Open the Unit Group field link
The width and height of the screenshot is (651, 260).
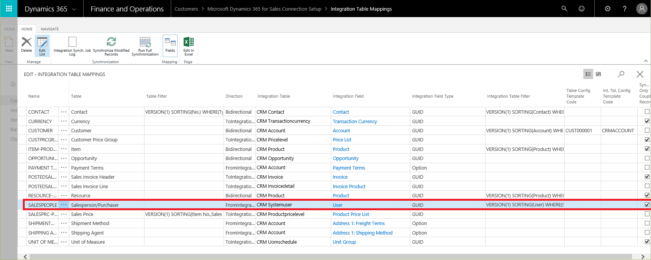pyautogui.click(x=345, y=242)
